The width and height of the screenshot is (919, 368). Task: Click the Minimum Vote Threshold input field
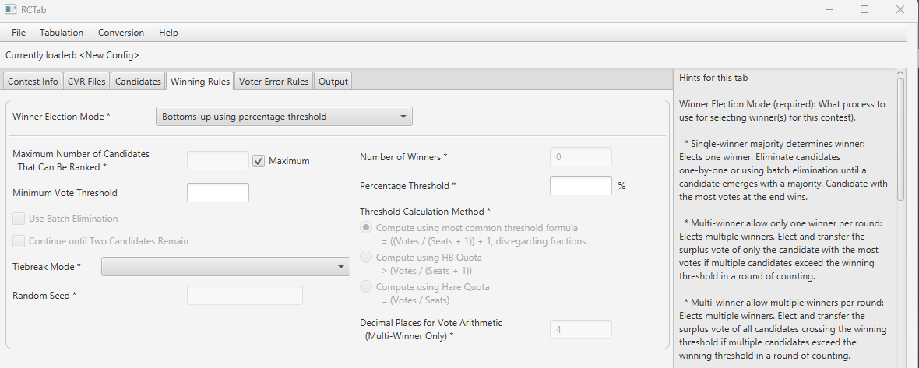[218, 192]
